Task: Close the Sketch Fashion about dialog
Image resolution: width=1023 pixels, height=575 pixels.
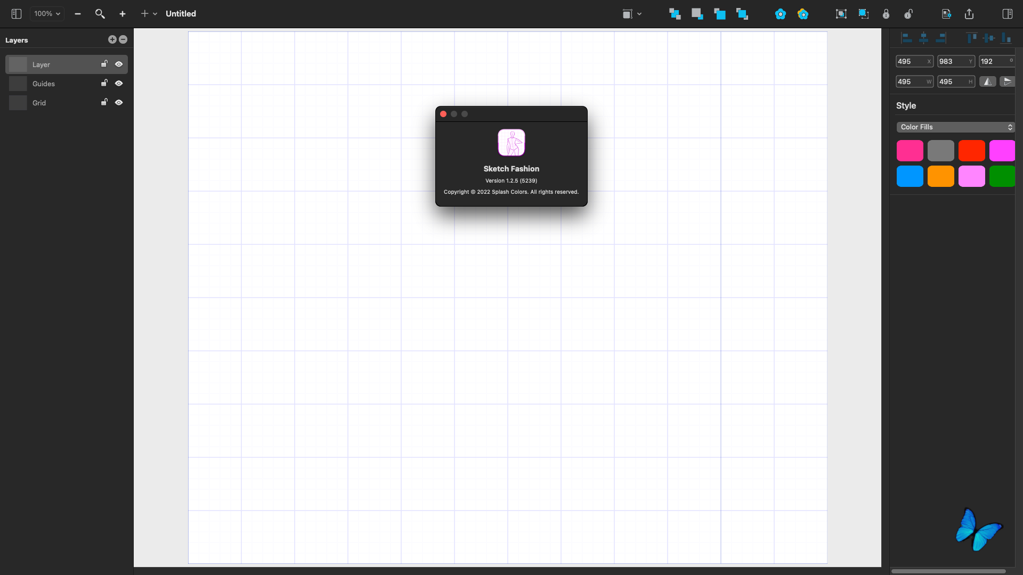Action: click(x=443, y=114)
